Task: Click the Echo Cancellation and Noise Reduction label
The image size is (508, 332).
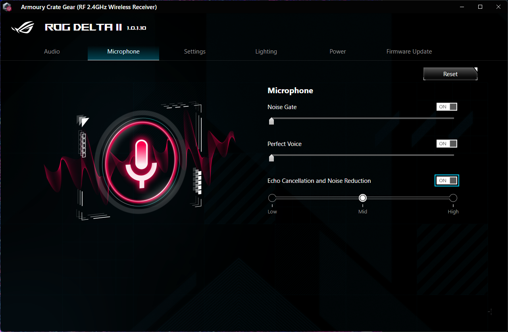Action: 319,181
